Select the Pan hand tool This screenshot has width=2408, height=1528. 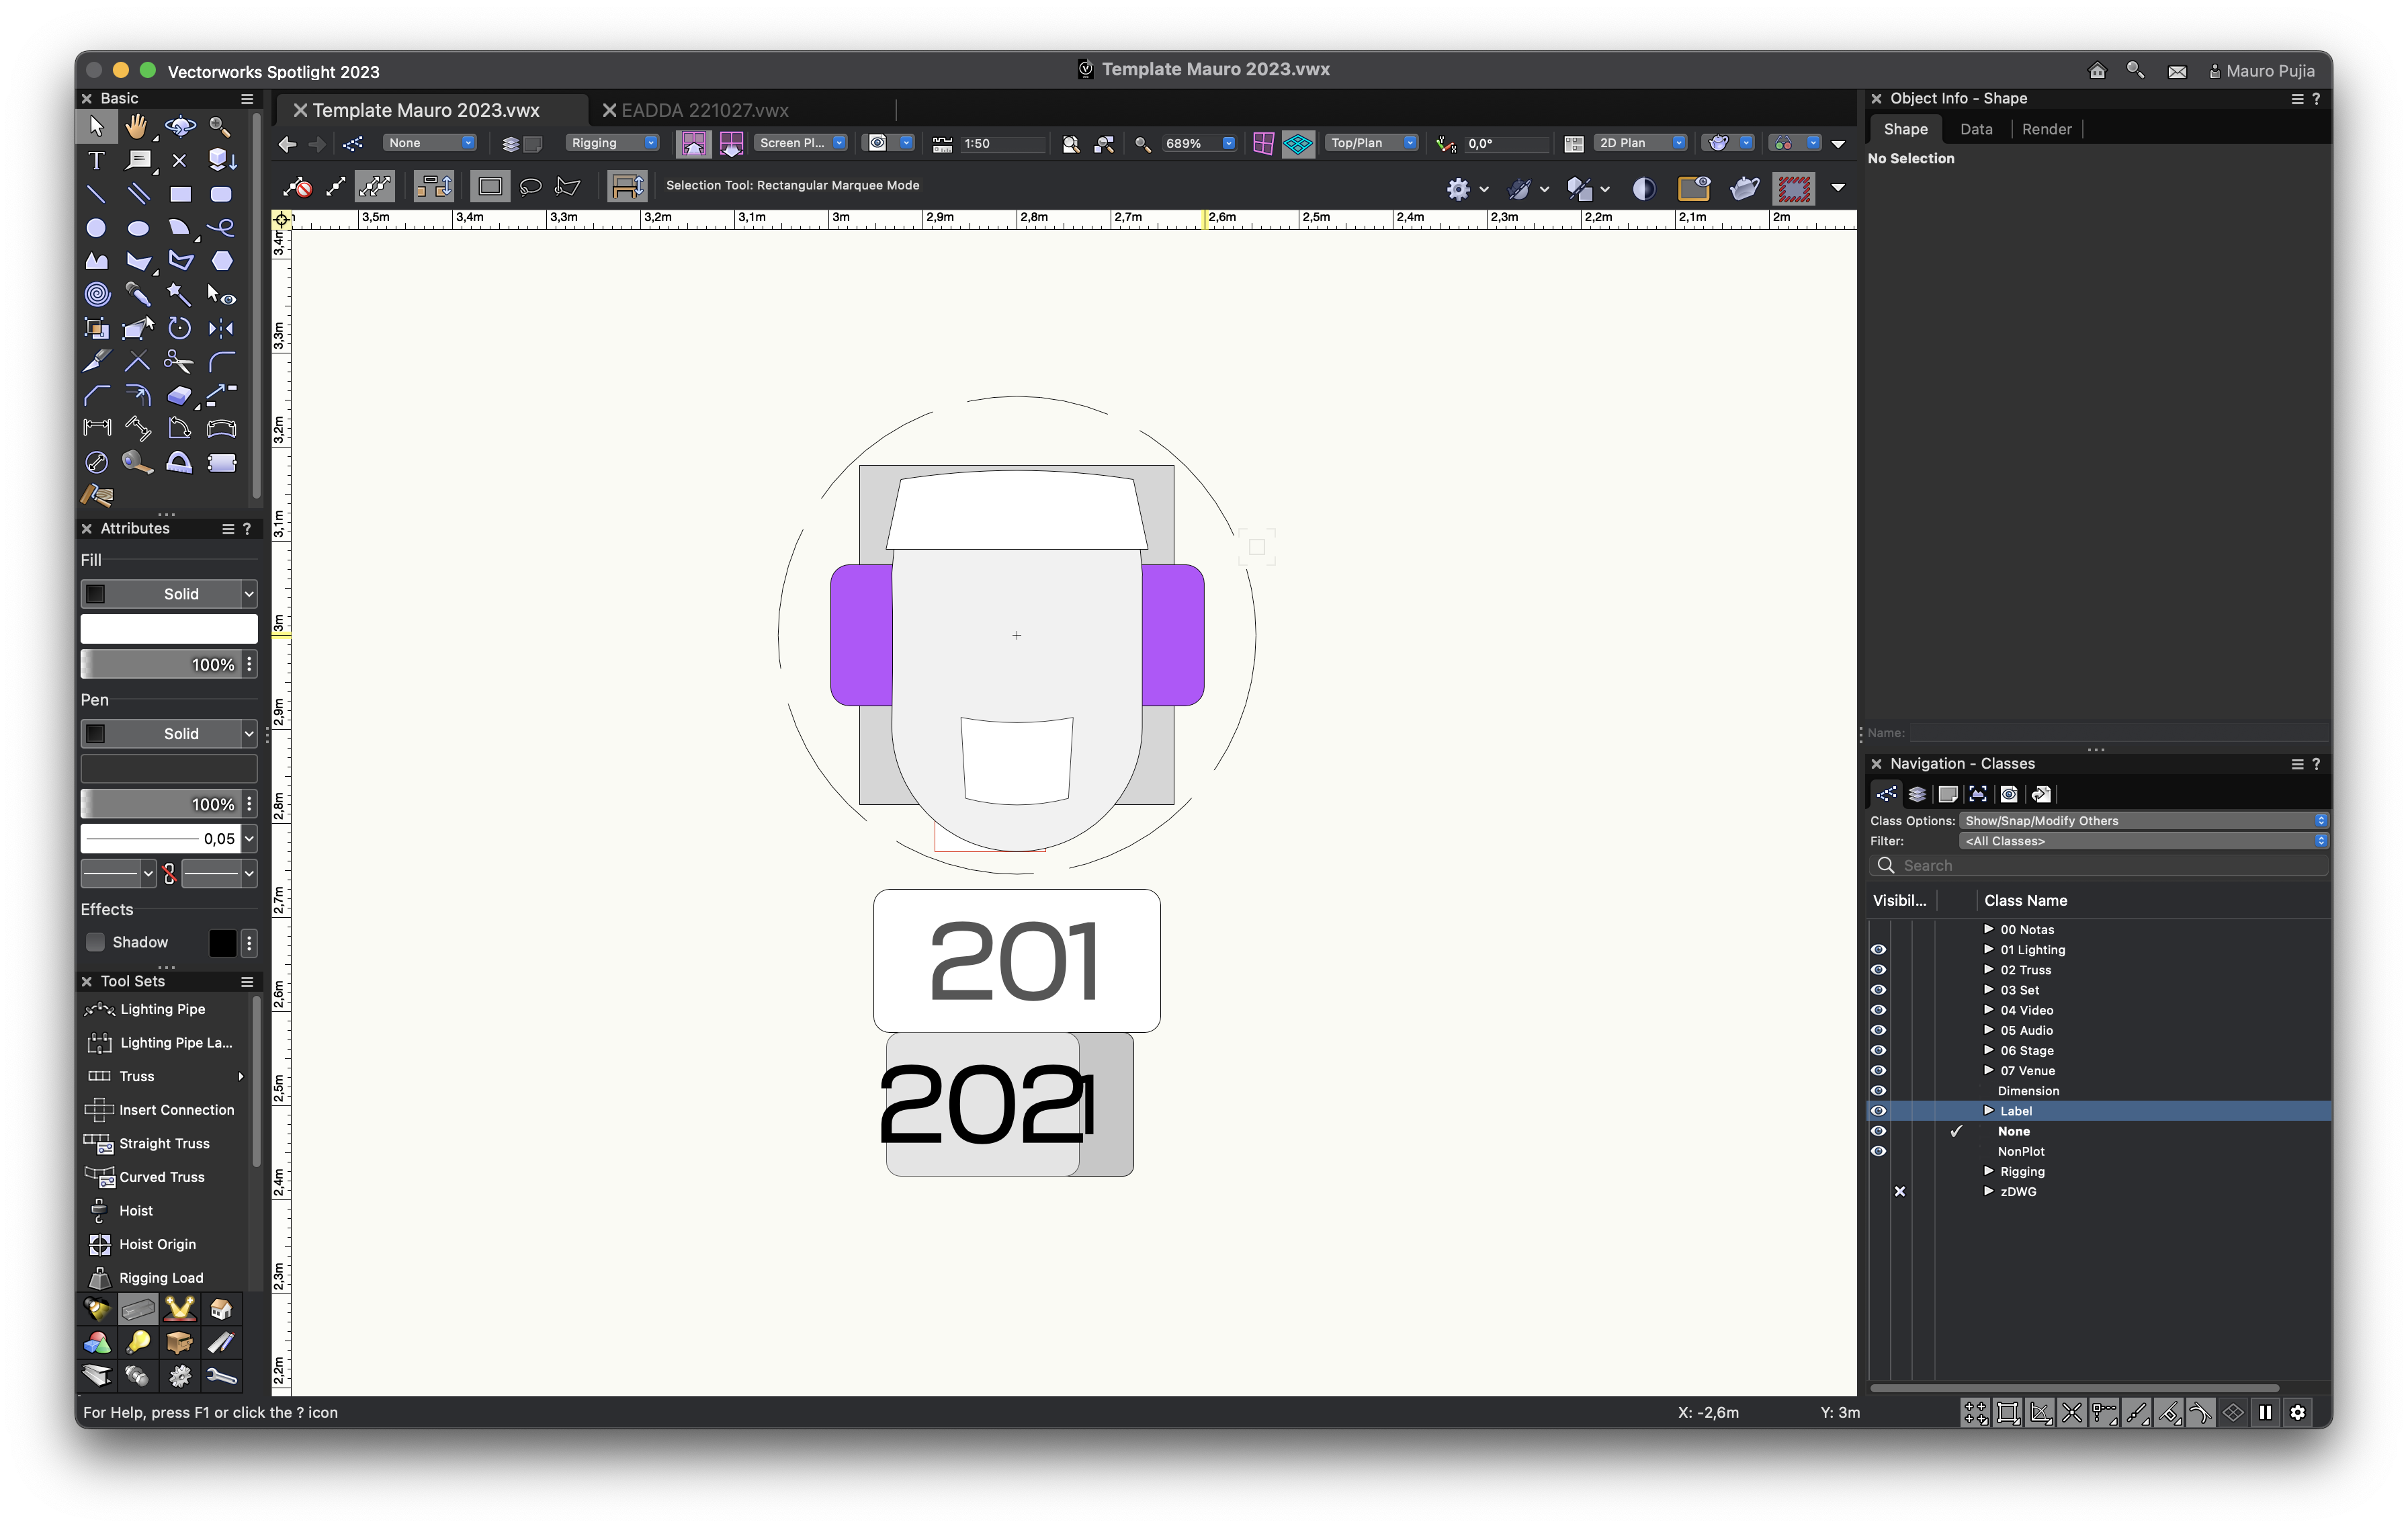[137, 127]
